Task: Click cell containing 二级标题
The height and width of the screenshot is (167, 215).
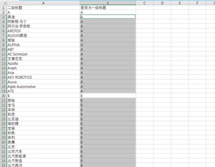Action: (x=43, y=7)
